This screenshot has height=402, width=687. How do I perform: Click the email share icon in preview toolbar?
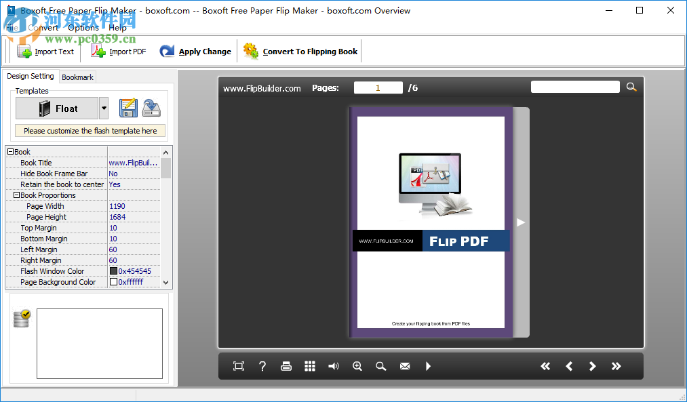(x=404, y=366)
